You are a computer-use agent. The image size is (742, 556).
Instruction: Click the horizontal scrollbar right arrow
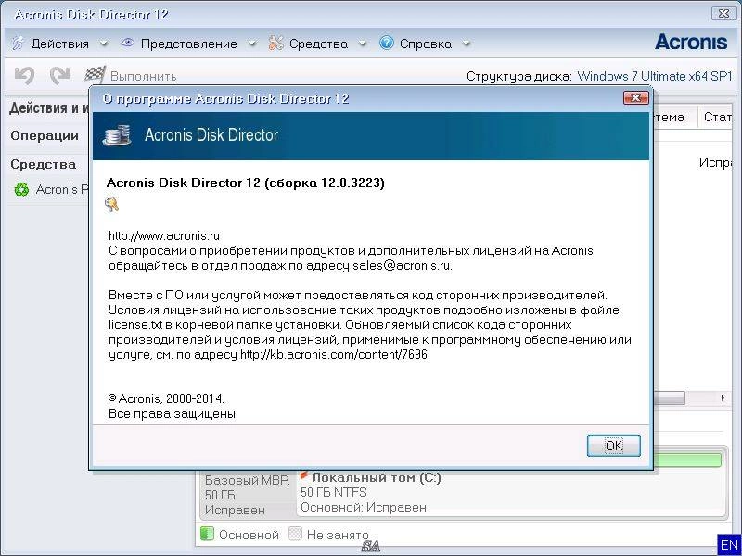723,398
